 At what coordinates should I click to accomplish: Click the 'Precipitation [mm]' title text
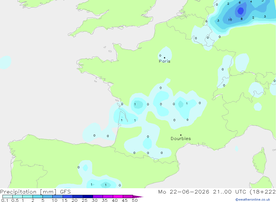tap(28, 192)
